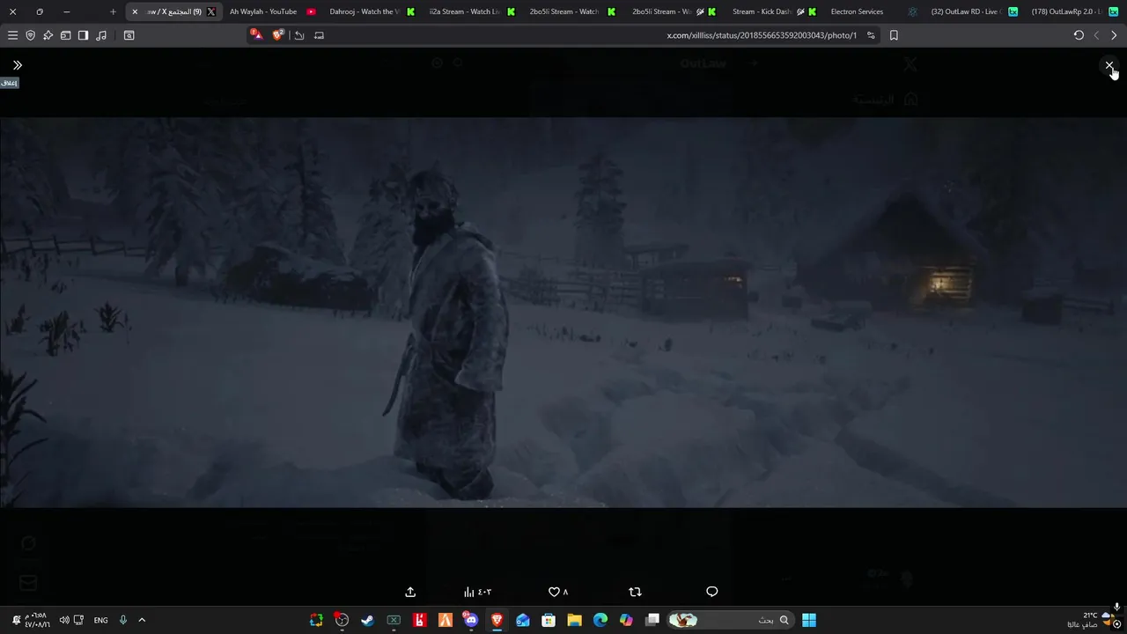
Task: Repost using the retweet arrows icon
Action: (x=635, y=592)
